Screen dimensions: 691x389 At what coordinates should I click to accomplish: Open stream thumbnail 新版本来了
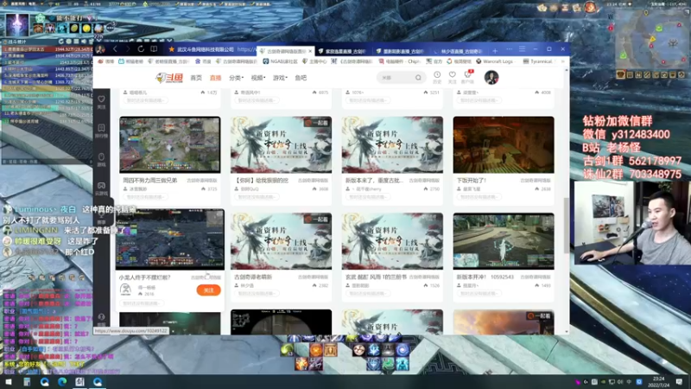392,144
